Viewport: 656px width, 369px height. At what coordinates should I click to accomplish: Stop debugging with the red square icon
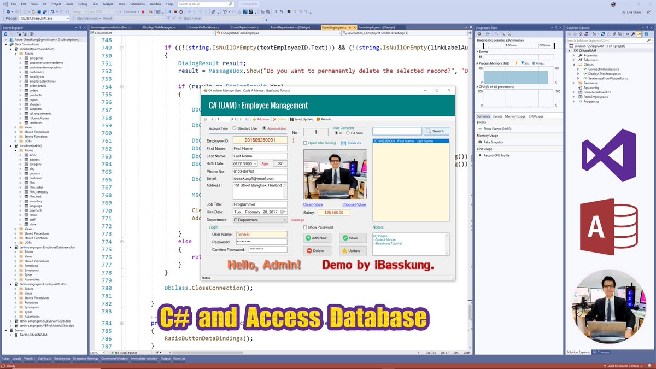pos(175,12)
